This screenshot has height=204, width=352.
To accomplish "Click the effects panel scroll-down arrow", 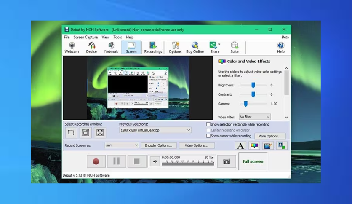I will [286, 117].
